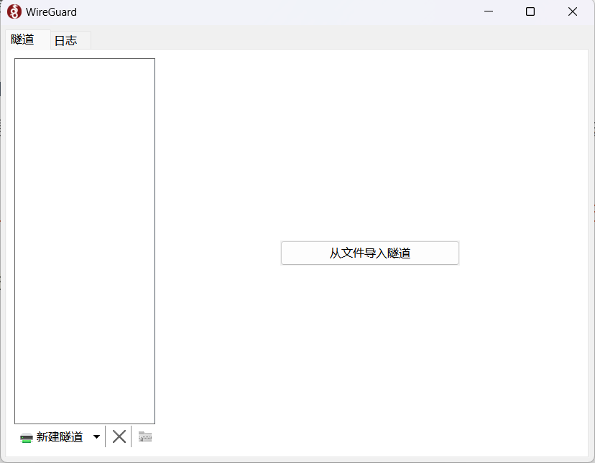
Task: Switch to the 日志 tab
Action: point(70,41)
